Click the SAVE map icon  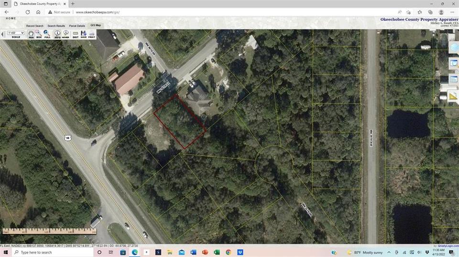coord(83,34)
